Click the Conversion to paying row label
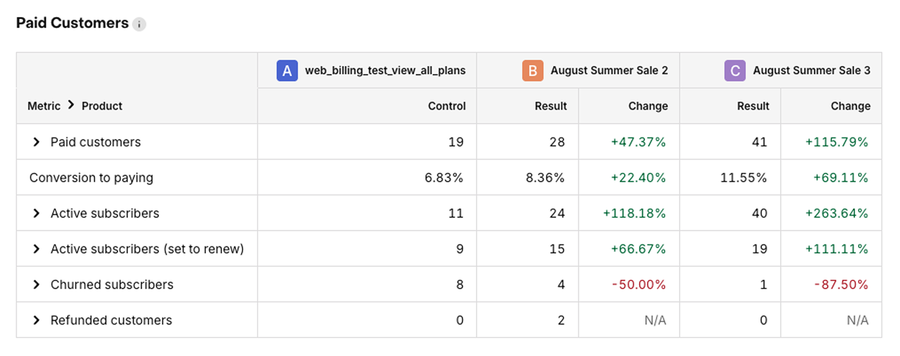 click(x=91, y=178)
